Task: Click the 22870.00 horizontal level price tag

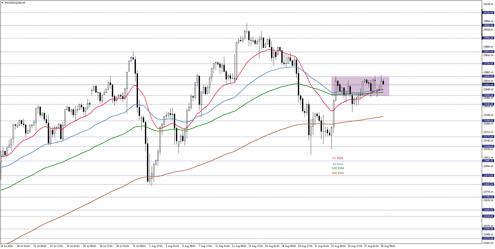Action: click(x=488, y=176)
